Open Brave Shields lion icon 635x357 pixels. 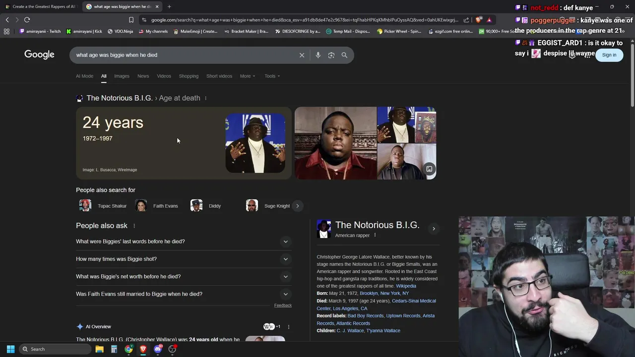coord(479,20)
